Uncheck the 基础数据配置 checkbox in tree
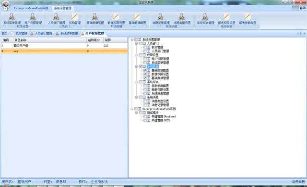This screenshot has height=187, width=307. click(x=145, y=70)
